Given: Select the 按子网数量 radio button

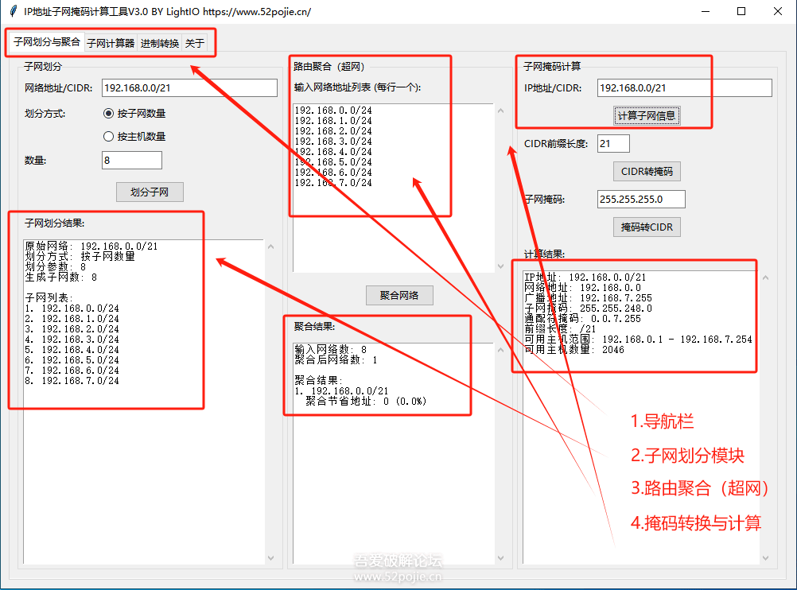Looking at the screenshot, I should (x=109, y=114).
